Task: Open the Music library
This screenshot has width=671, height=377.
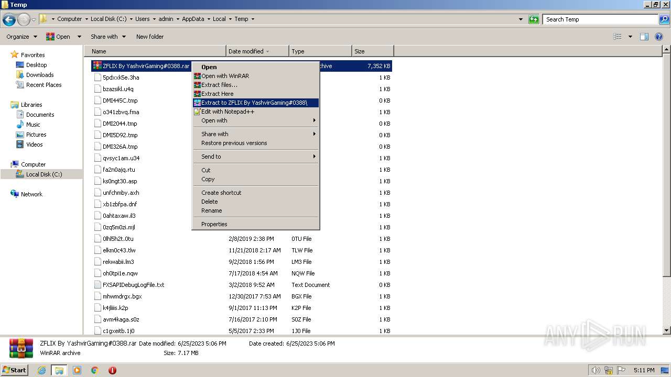Action: 33,125
